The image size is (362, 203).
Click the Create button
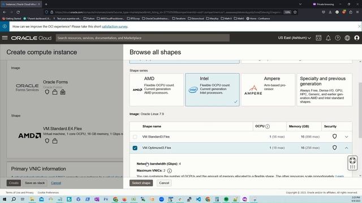pos(14,183)
